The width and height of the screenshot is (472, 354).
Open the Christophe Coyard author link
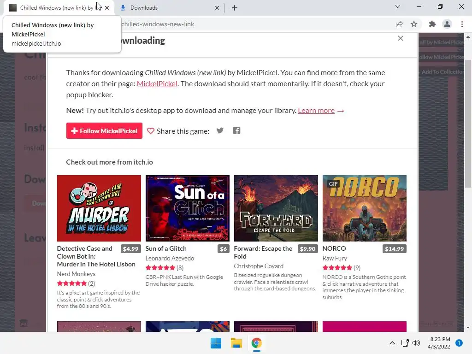click(x=259, y=266)
